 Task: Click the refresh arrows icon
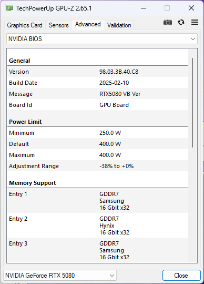point(181,22)
